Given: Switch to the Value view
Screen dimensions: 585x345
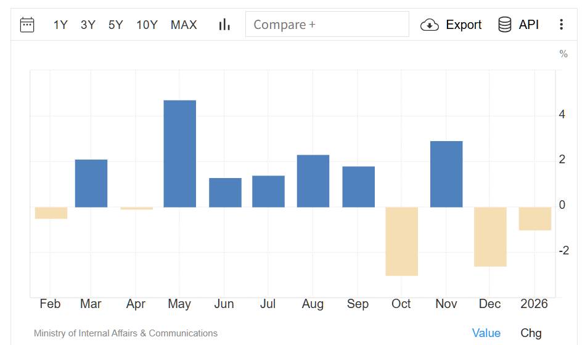Looking at the screenshot, I should [x=486, y=333].
